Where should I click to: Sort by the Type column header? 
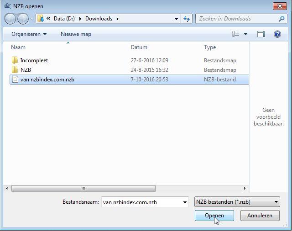click(210, 47)
